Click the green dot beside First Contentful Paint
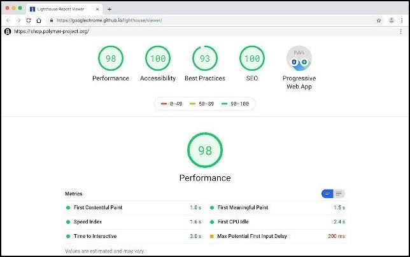Viewport: 410px width, 257px height. [x=68, y=207]
